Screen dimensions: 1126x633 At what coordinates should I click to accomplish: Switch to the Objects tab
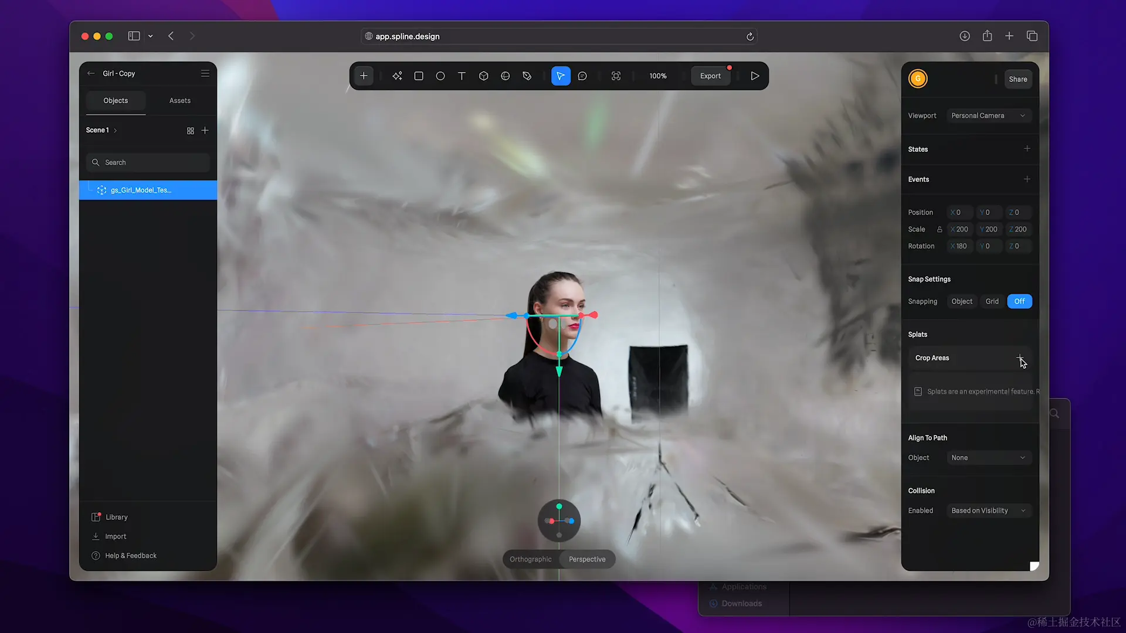[x=116, y=101]
